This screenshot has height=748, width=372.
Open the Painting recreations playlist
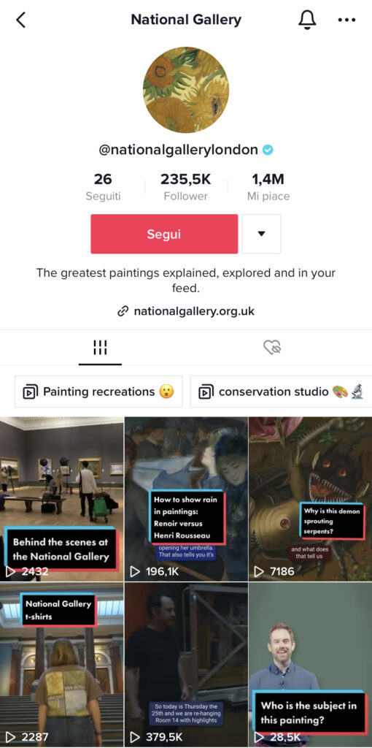[x=98, y=392]
